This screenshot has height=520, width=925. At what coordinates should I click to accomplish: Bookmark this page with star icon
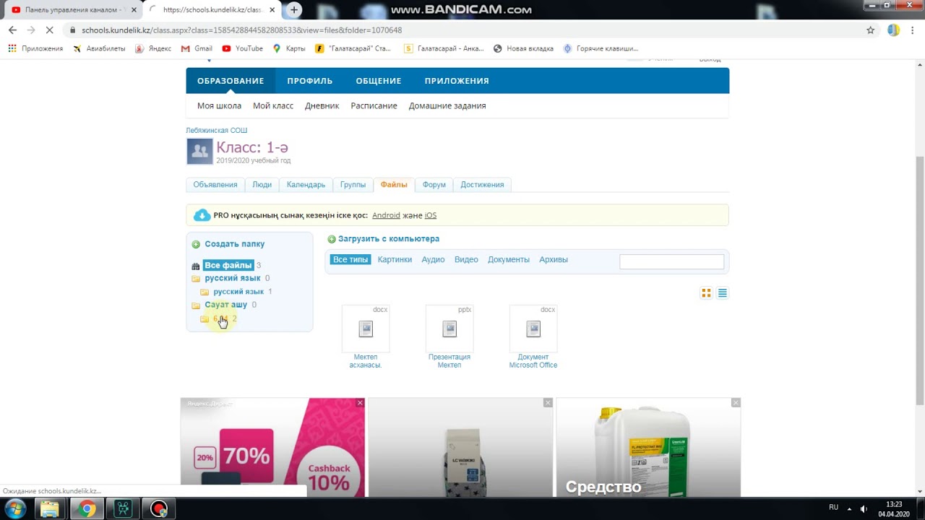(871, 30)
